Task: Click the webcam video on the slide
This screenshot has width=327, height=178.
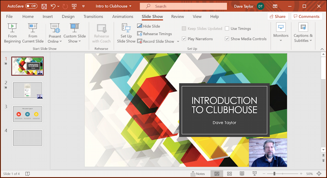Action: [268, 153]
